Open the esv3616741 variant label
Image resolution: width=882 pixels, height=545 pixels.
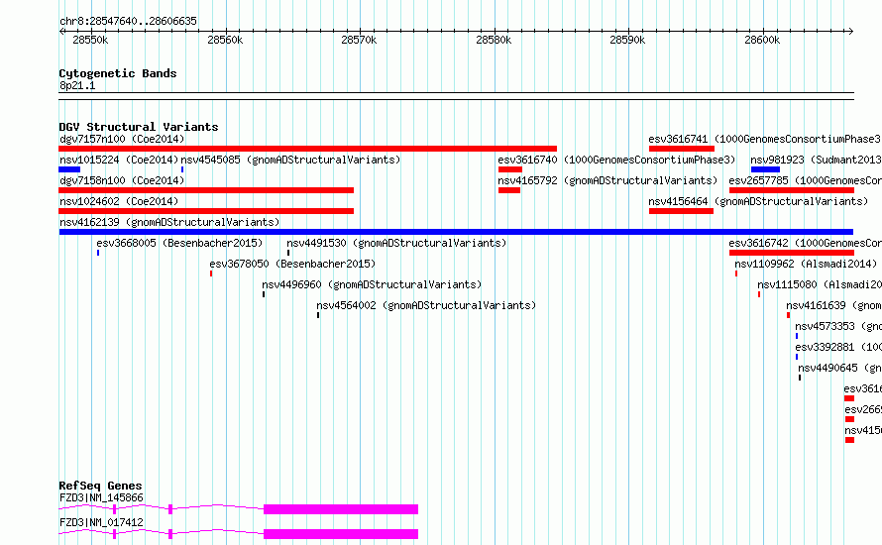765,139
